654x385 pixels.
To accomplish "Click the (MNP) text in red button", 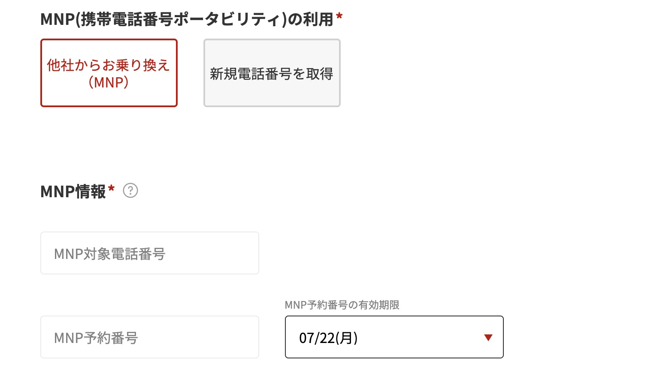I will [109, 82].
